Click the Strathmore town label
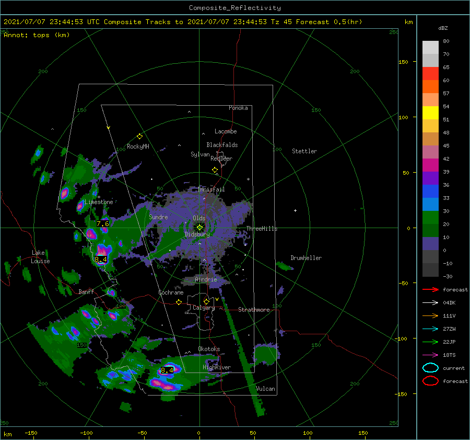This screenshot has height=440, width=470. coord(254,310)
